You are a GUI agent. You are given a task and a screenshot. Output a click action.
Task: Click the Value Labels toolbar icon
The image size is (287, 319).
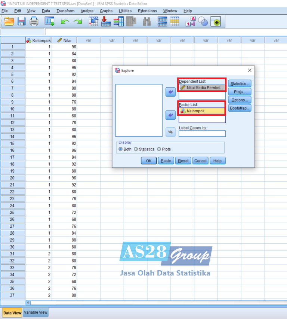click(191, 22)
